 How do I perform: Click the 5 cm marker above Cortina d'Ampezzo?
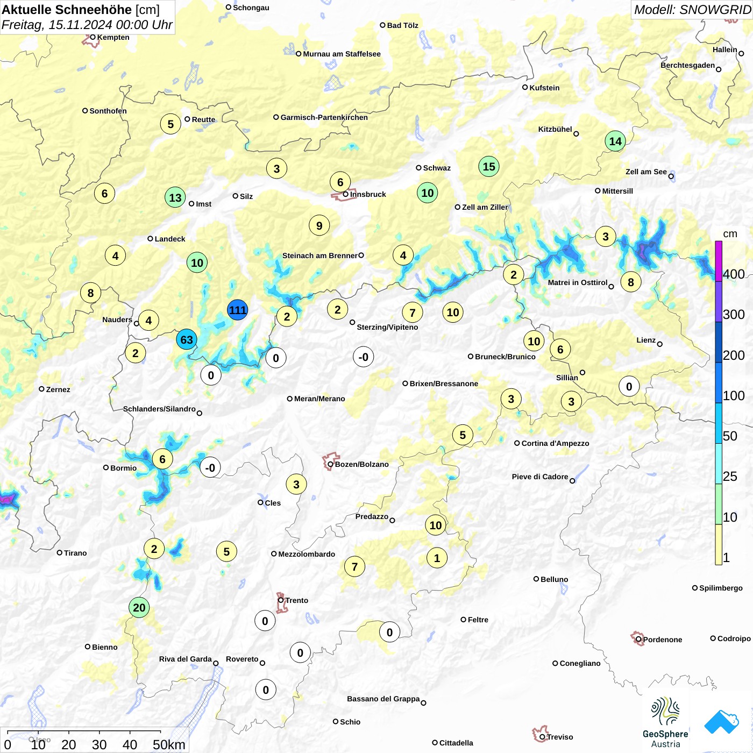coord(463,435)
